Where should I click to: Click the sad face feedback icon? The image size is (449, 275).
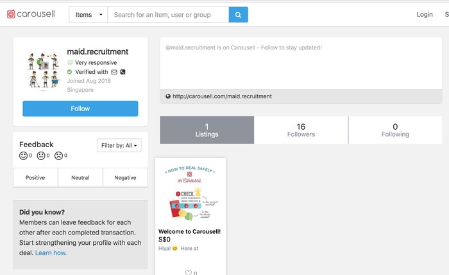59,155
